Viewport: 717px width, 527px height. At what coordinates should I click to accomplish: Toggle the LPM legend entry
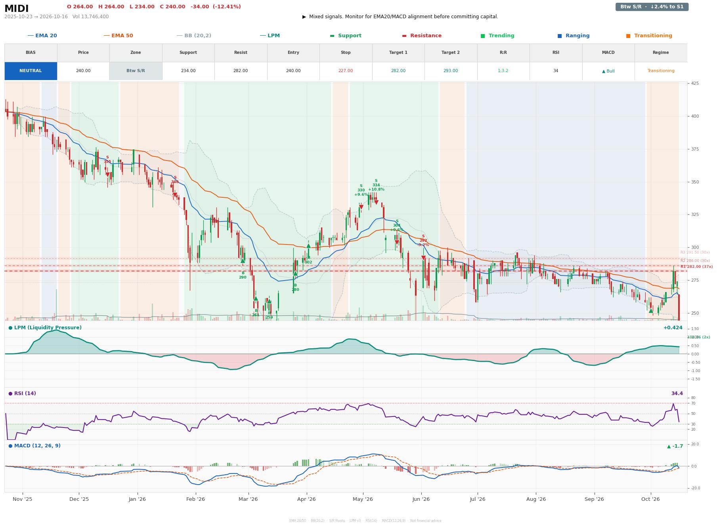pyautogui.click(x=270, y=36)
